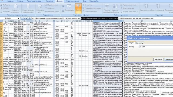173x97 pixels.
Task: Open Дополнительно advanced filter
Action: point(90,12)
